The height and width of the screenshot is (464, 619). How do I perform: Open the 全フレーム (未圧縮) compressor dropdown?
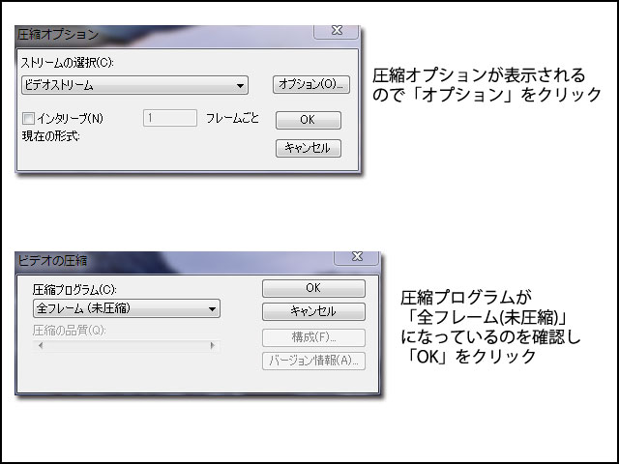coord(127,308)
